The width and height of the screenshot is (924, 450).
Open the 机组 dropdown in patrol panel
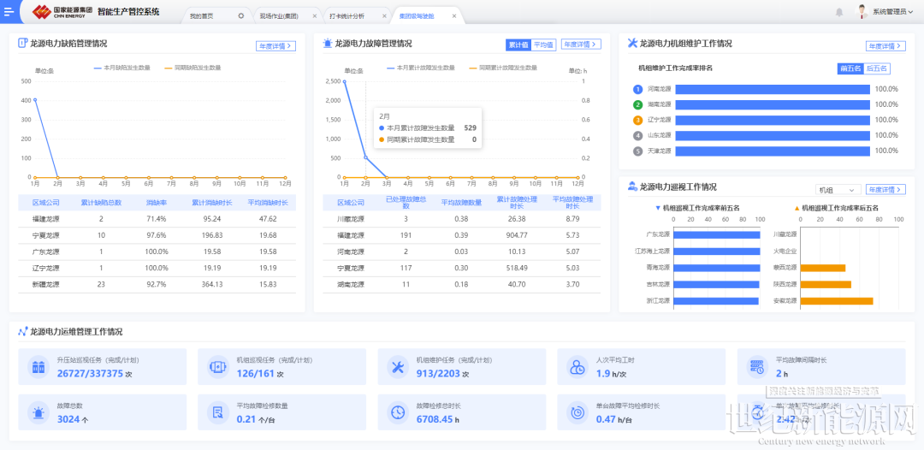point(837,190)
